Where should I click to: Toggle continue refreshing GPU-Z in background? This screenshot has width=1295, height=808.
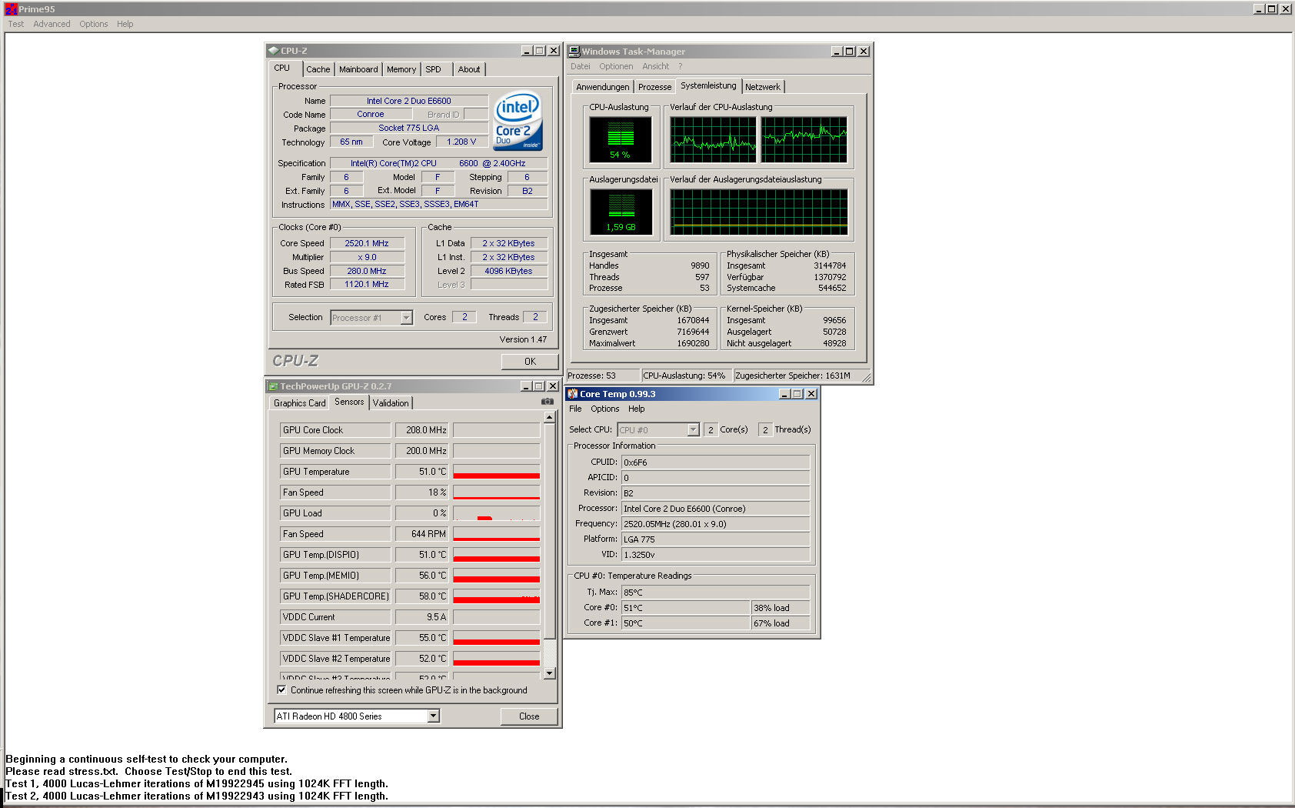click(x=281, y=690)
